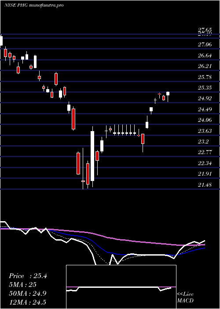
Task: Click the Price : 25.4 readout
Action: click(28, 276)
